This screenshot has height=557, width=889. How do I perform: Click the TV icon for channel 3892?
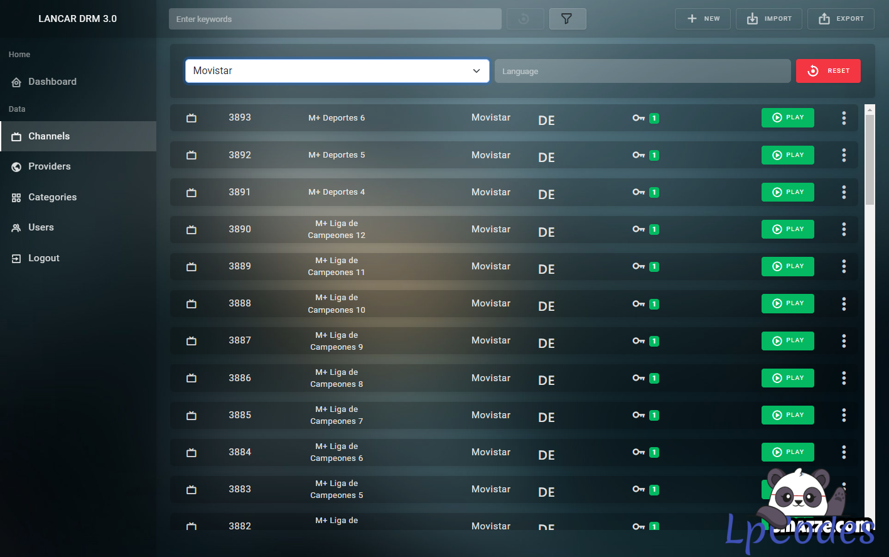point(191,155)
